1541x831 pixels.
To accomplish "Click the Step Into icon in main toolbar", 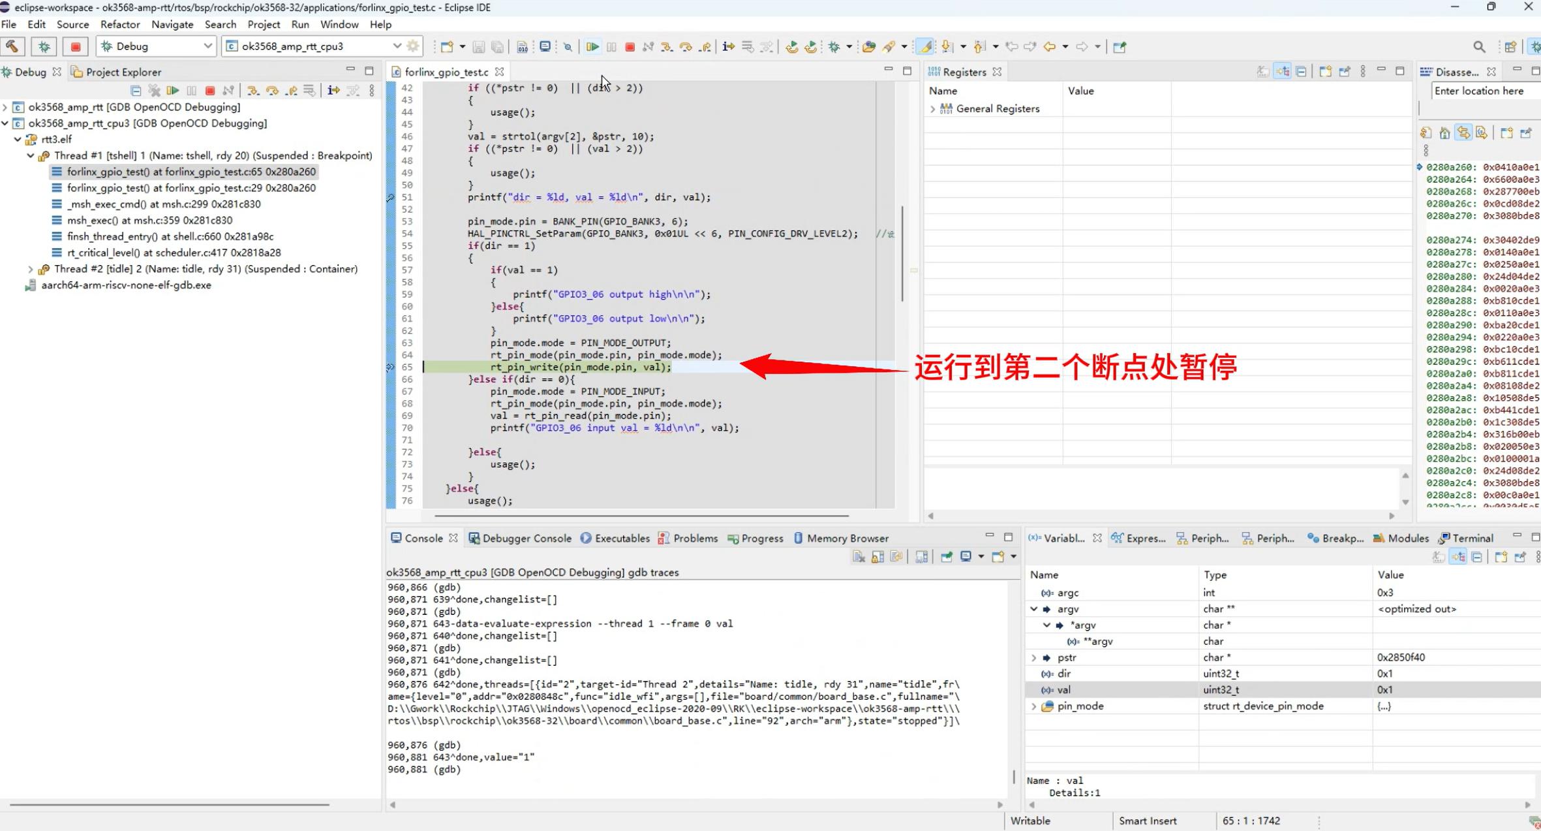I will pos(666,46).
